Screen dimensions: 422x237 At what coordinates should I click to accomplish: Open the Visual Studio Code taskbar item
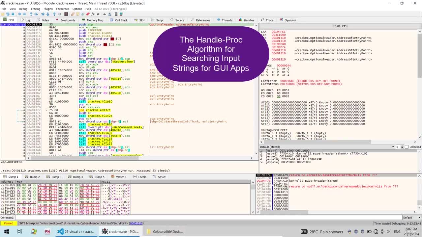pyautogui.click(x=75, y=231)
